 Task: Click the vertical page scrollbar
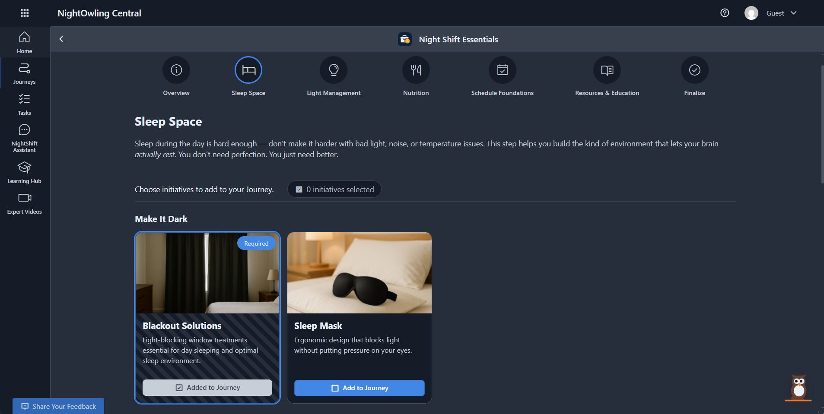[822, 124]
